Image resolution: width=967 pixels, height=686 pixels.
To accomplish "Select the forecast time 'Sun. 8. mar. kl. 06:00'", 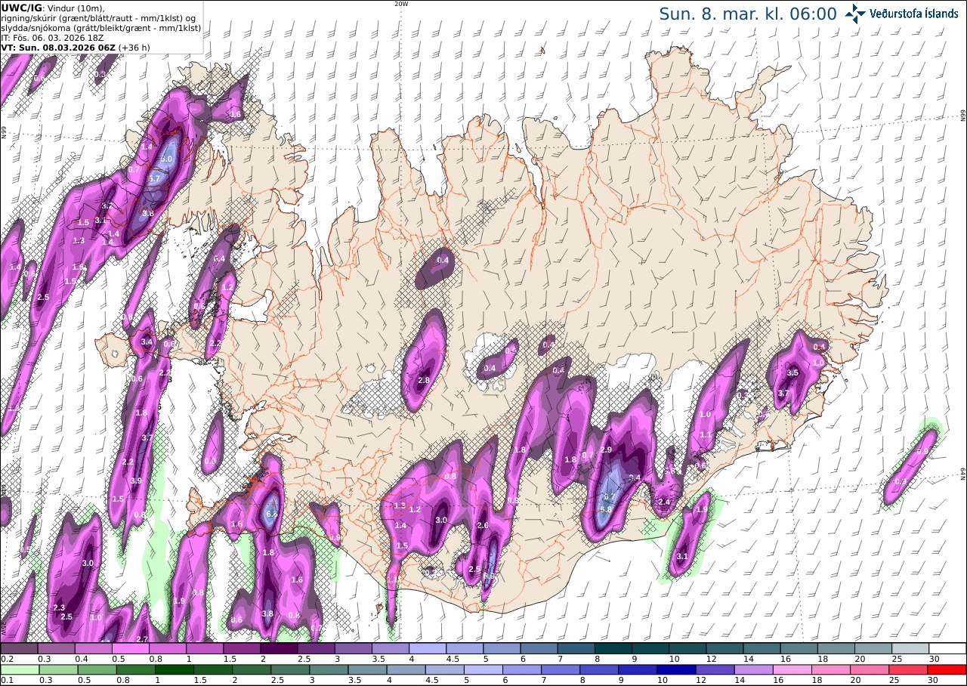I will tap(748, 14).
